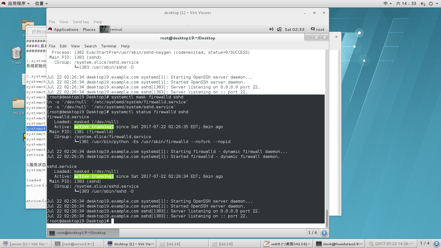Open the terminal View menu
The width and height of the screenshot is (441, 248).
coord(75,46)
